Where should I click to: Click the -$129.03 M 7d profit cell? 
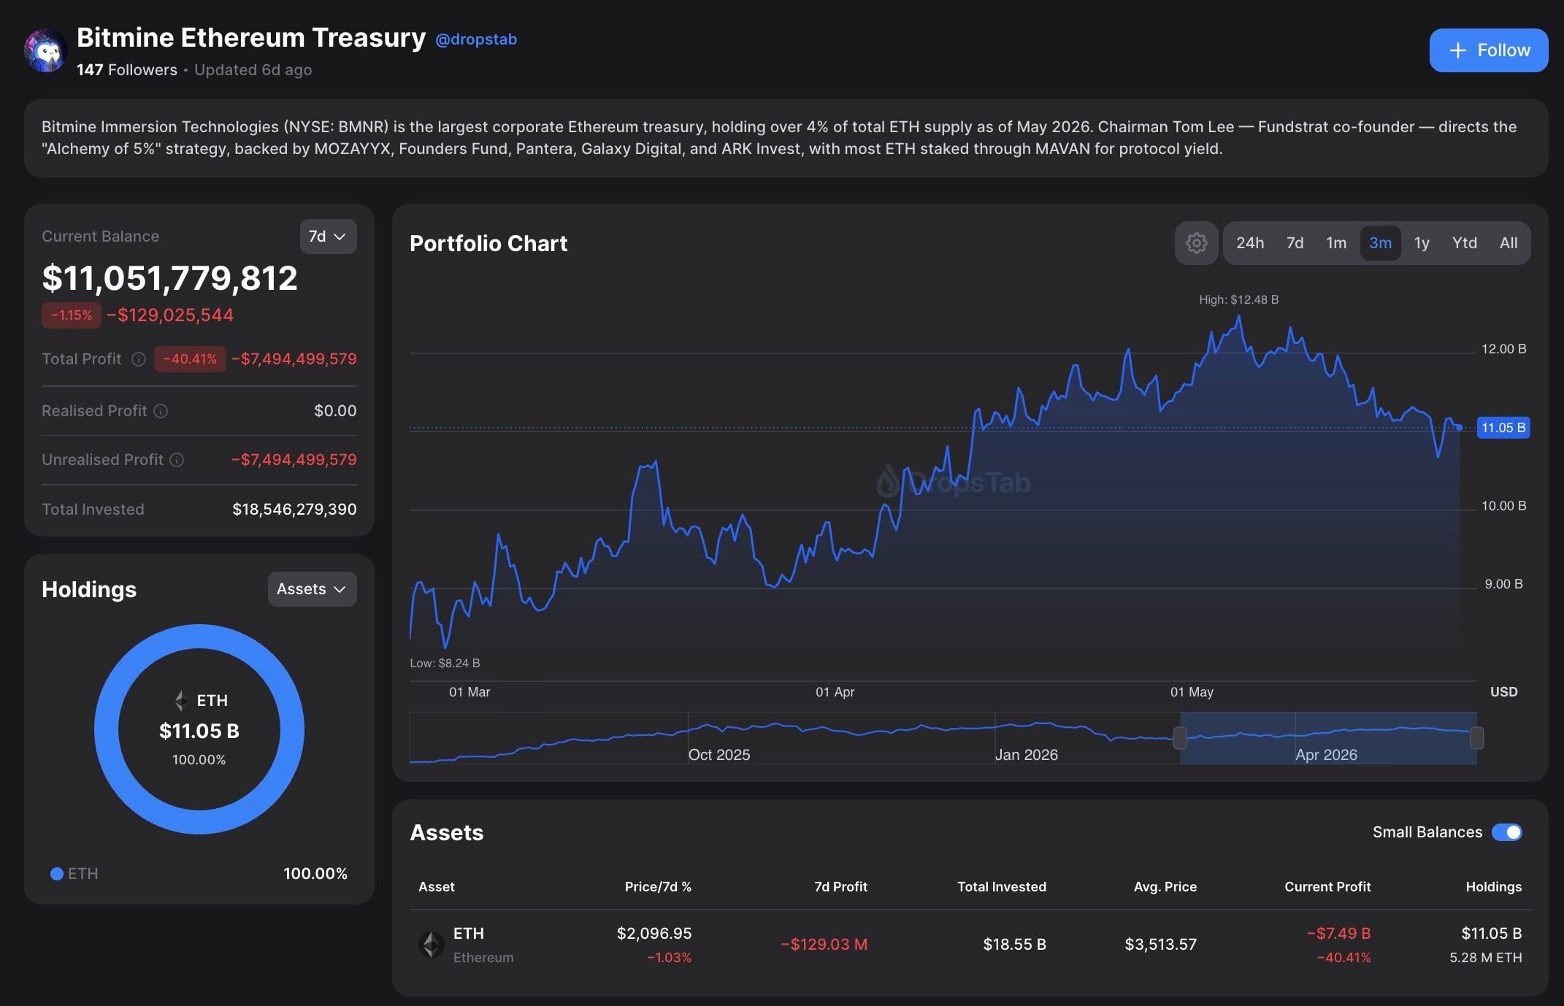824,945
